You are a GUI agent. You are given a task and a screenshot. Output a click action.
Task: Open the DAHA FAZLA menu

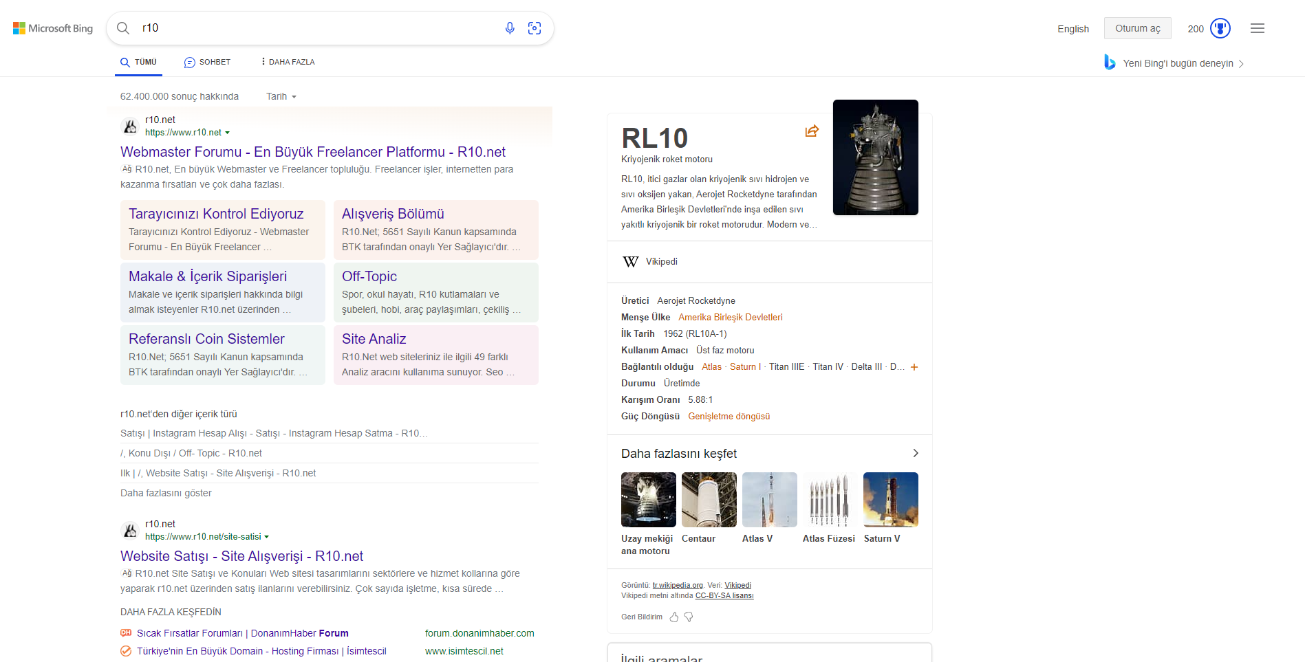288,62
